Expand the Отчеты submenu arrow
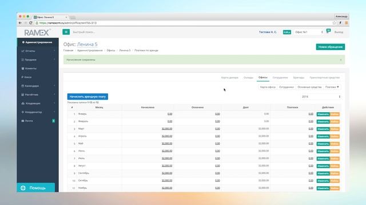This screenshot has height=205, width=366. (54, 51)
